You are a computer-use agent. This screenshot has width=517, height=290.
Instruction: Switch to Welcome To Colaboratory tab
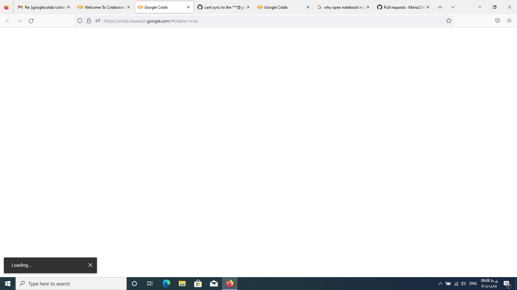(x=103, y=7)
